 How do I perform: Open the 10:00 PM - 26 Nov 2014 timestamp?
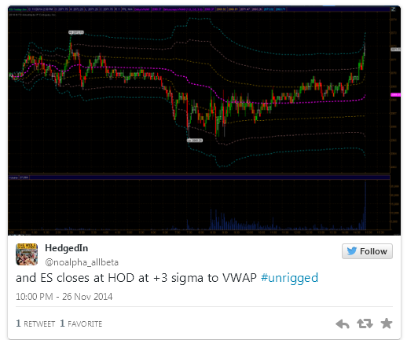coord(64,297)
